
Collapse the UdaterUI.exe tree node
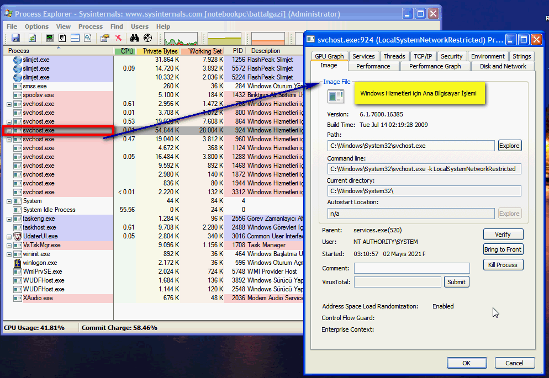coord(9,237)
